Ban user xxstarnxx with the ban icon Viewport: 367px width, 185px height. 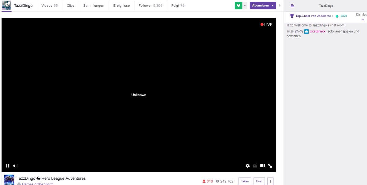[297, 31]
